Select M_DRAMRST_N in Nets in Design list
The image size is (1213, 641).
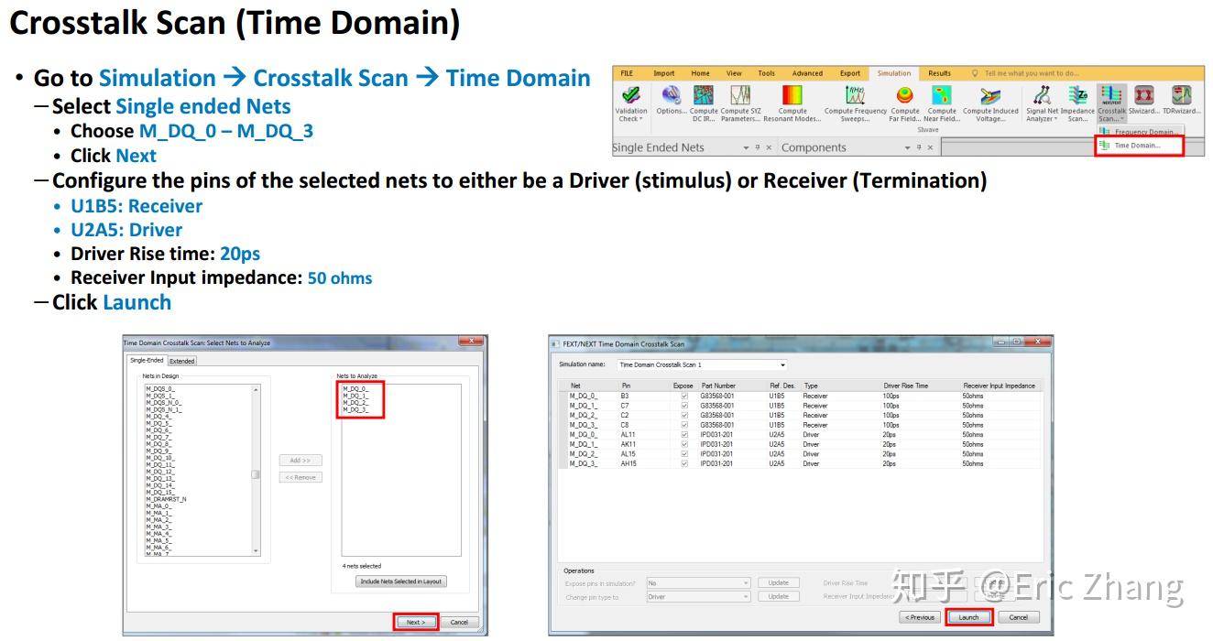tap(166, 499)
